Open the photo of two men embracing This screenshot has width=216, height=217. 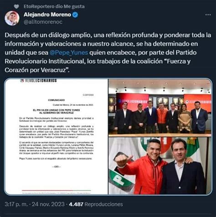tap(160, 166)
